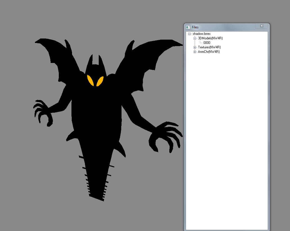The width and height of the screenshot is (290, 231).
Task: Click the Files window title text
Action: (x=195, y=27)
